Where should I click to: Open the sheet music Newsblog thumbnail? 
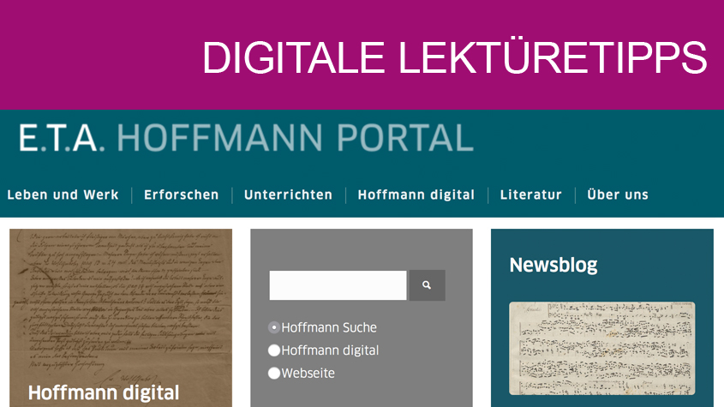tap(602, 349)
